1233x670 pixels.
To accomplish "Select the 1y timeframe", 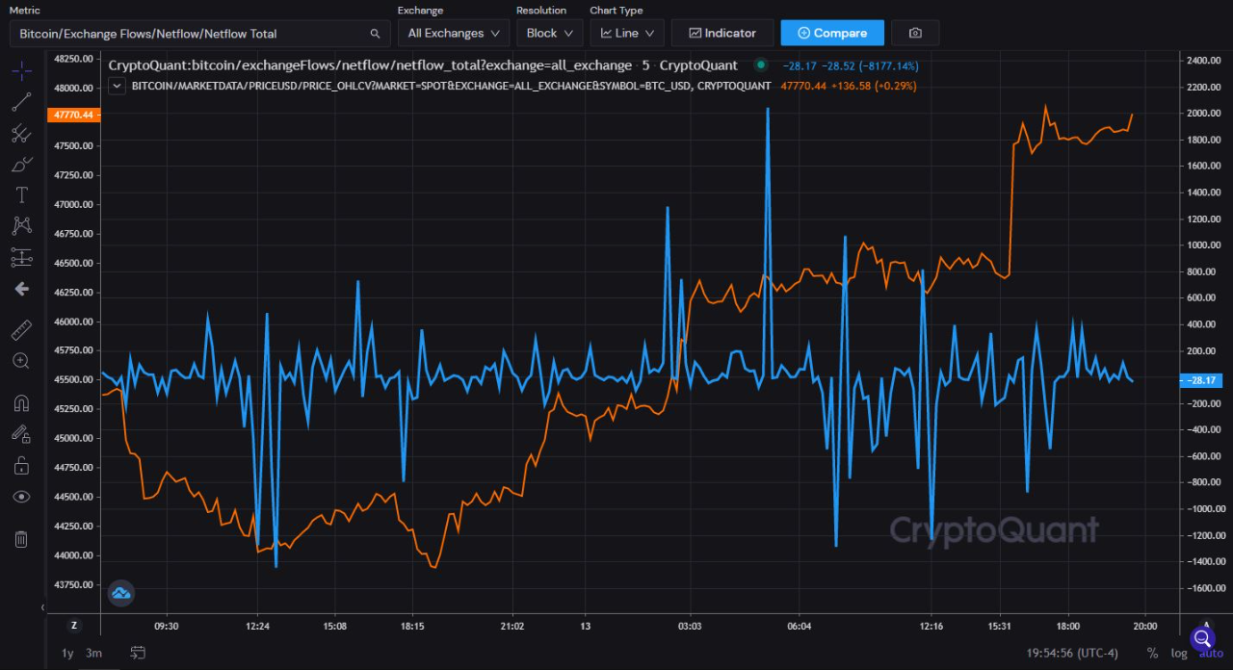I will [x=67, y=653].
